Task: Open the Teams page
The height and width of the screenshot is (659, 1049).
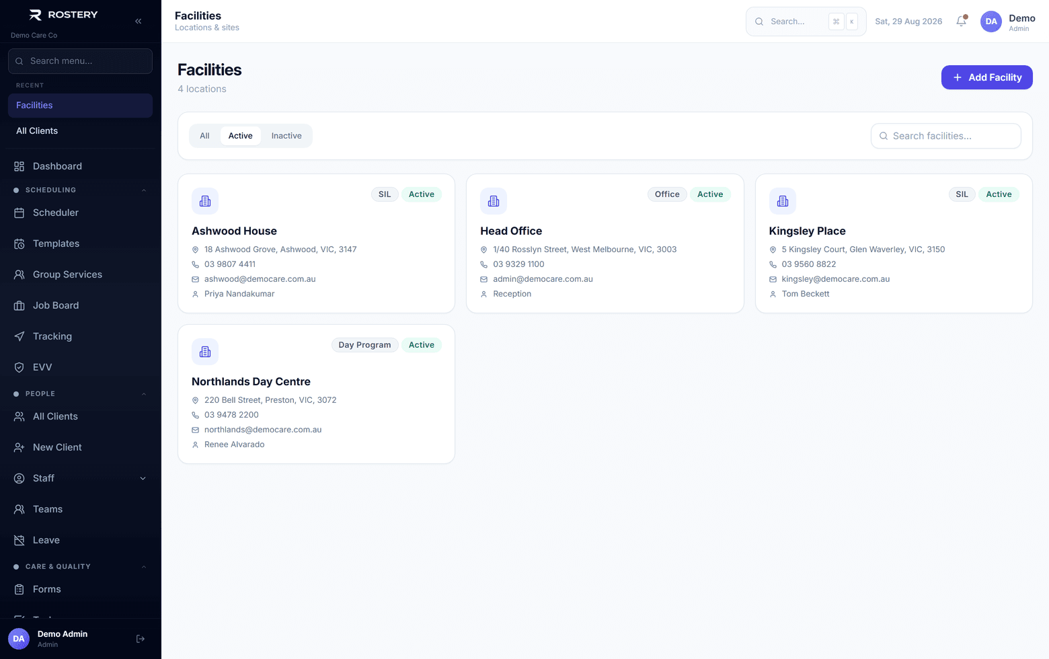Action: click(x=80, y=509)
